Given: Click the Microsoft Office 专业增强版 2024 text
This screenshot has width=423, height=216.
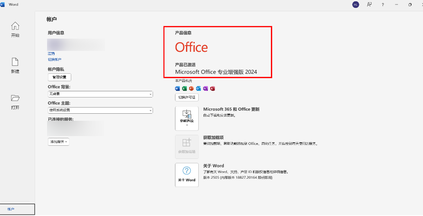Looking at the screenshot, I should pyautogui.click(x=216, y=72).
